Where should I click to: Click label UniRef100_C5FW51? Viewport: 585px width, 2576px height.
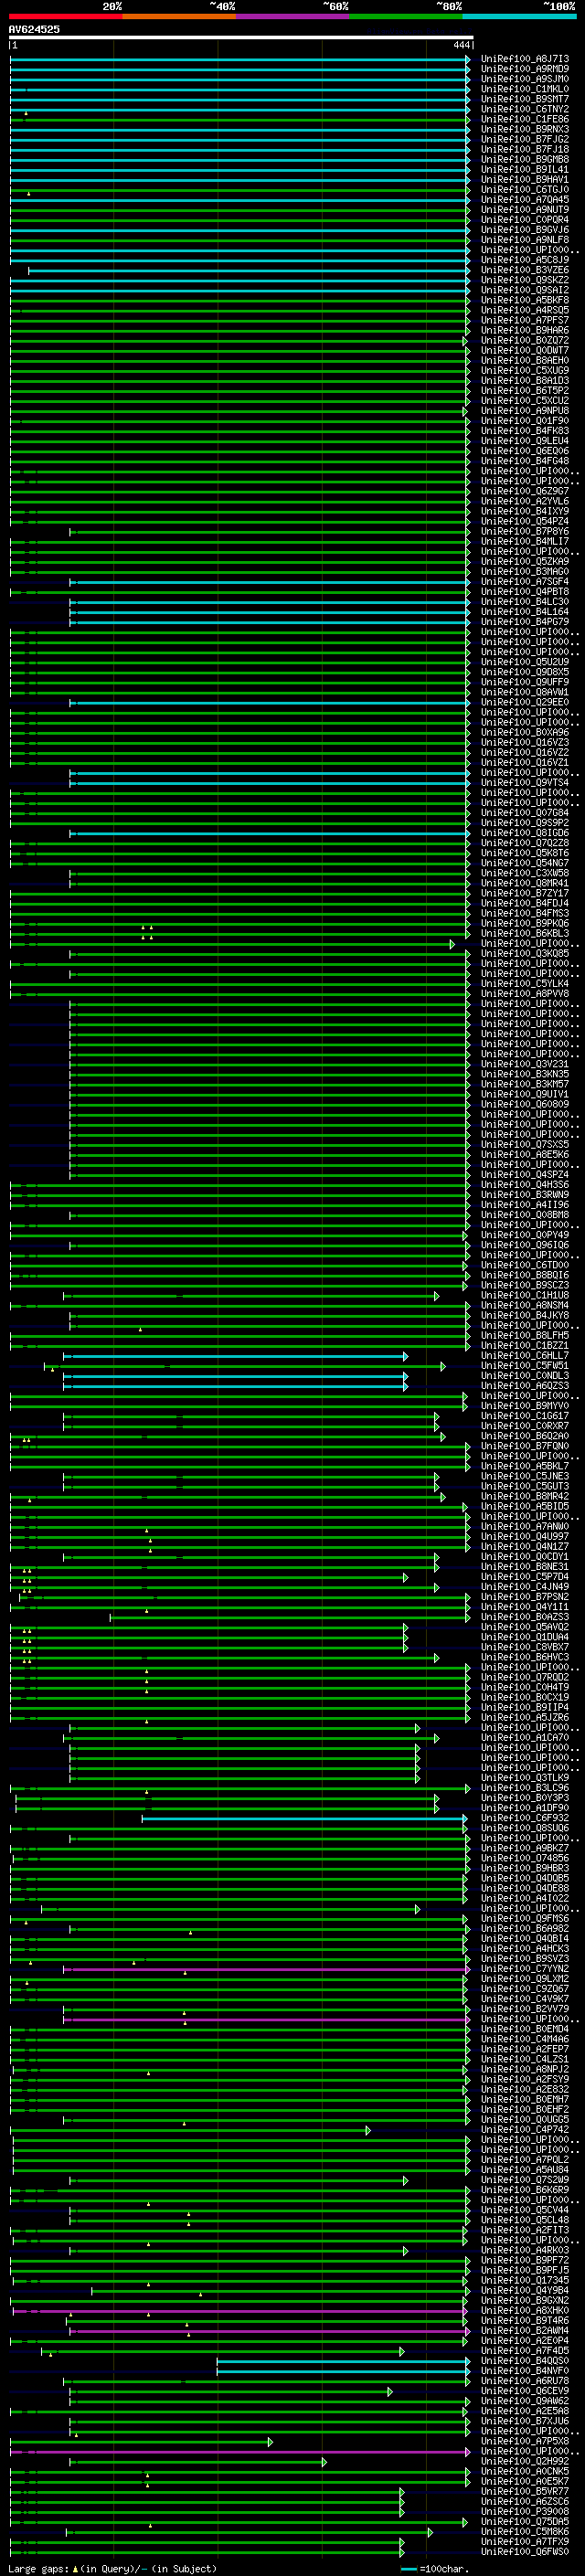pyautogui.click(x=525, y=1365)
